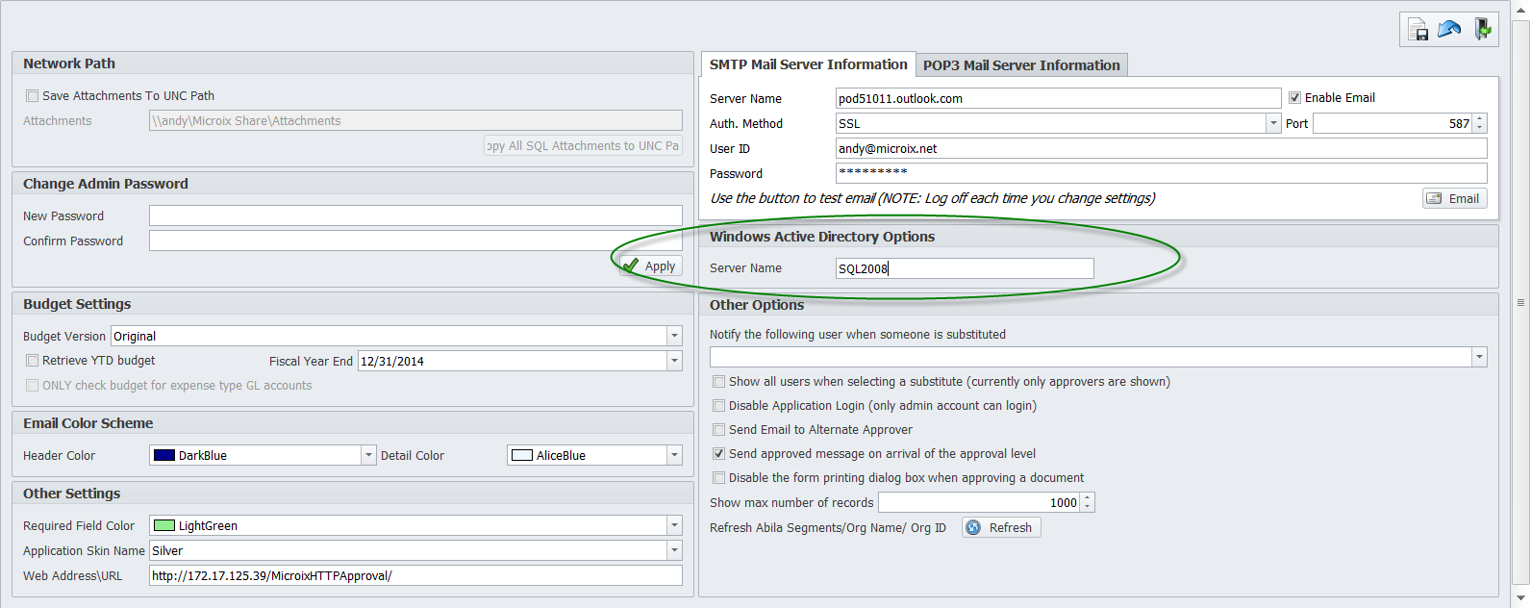1531x608 pixels.
Task: Click Copy All SQL Attachments button
Action: 583,146
